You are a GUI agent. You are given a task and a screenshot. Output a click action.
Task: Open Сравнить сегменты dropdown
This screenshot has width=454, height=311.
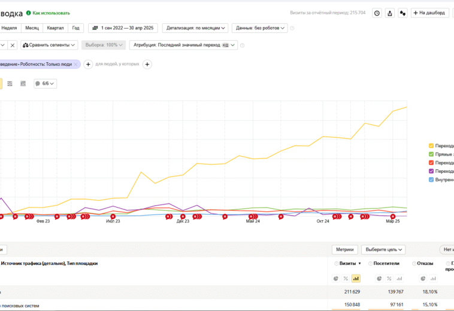point(49,45)
